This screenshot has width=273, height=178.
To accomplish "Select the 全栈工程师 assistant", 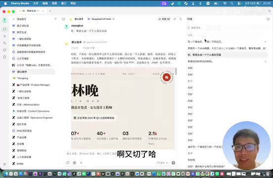I will pyautogui.click(x=33, y=98).
